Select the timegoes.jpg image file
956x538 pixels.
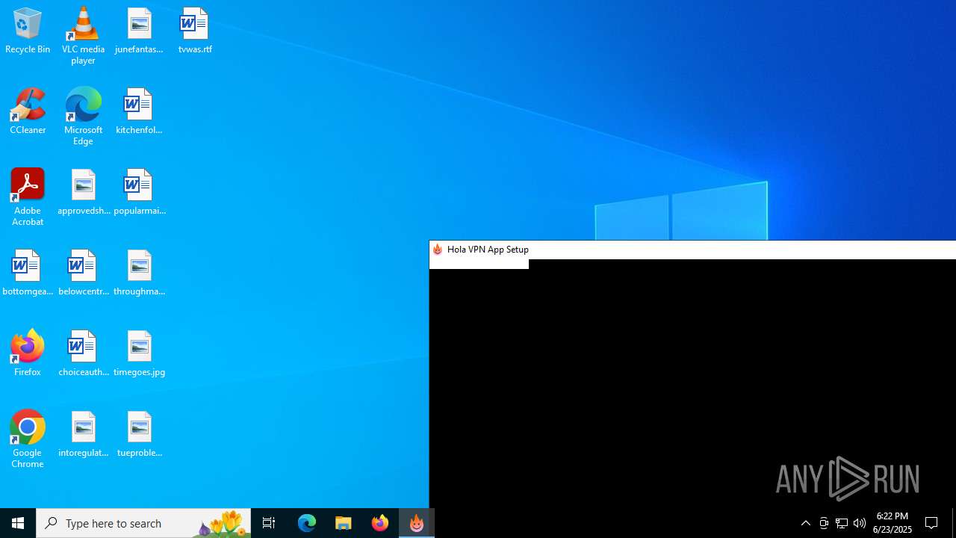pos(140,353)
